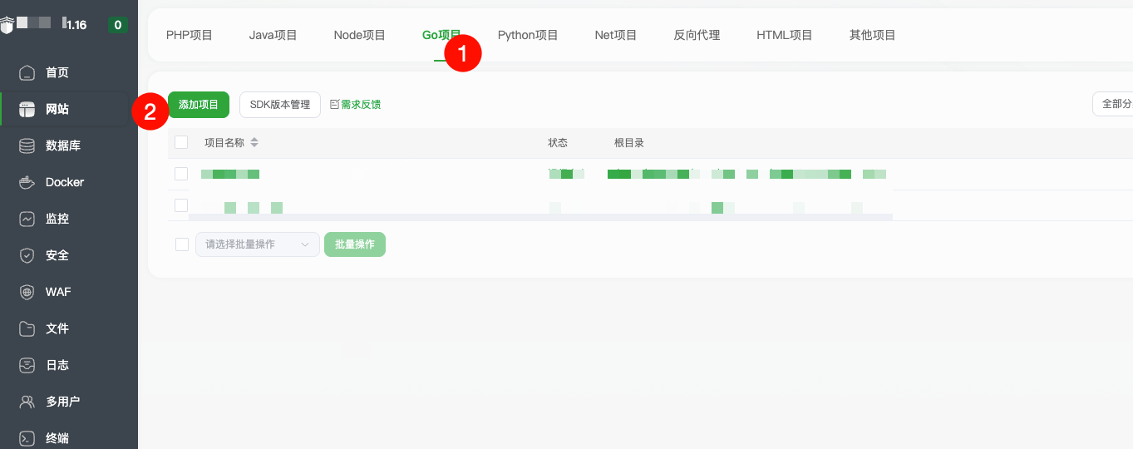The width and height of the screenshot is (1133, 449).
Task: Open the 需求反馈 feedback link
Action: 356,105
